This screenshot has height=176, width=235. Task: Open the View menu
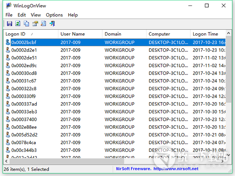point(36,15)
